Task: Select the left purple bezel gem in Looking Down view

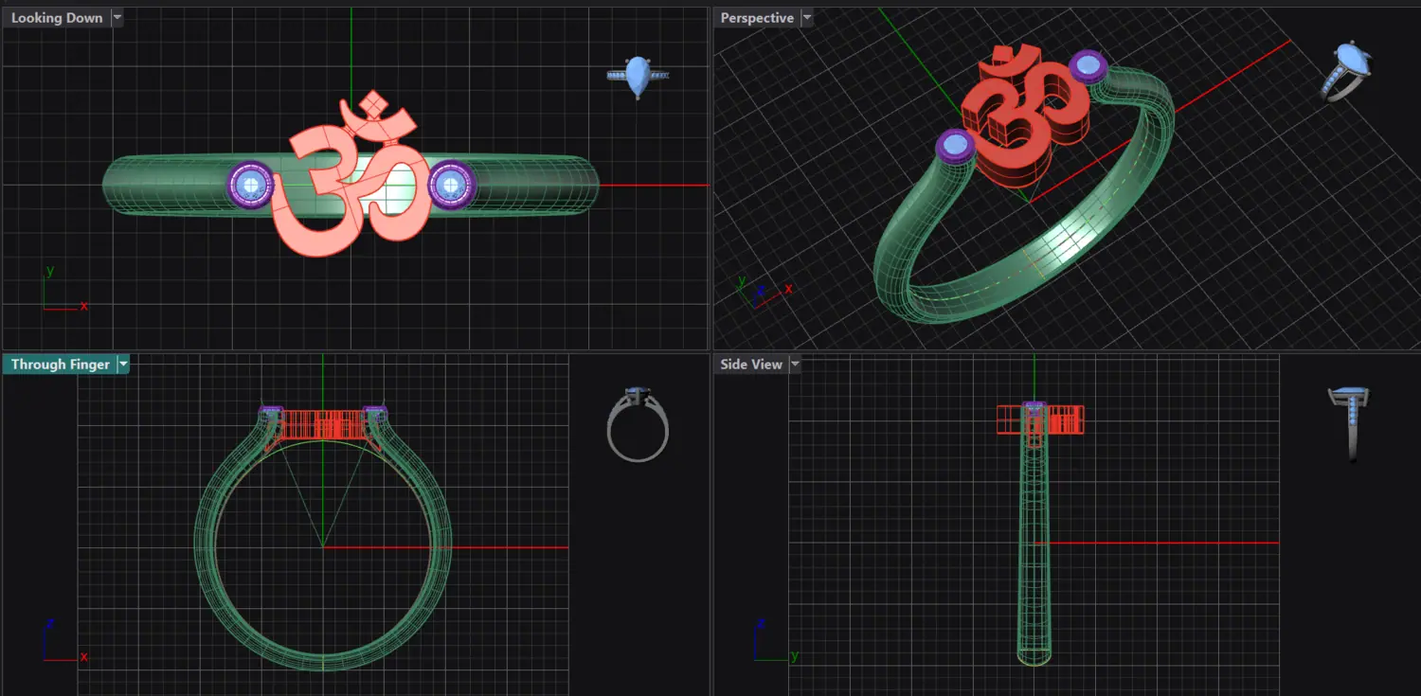Action: click(250, 185)
